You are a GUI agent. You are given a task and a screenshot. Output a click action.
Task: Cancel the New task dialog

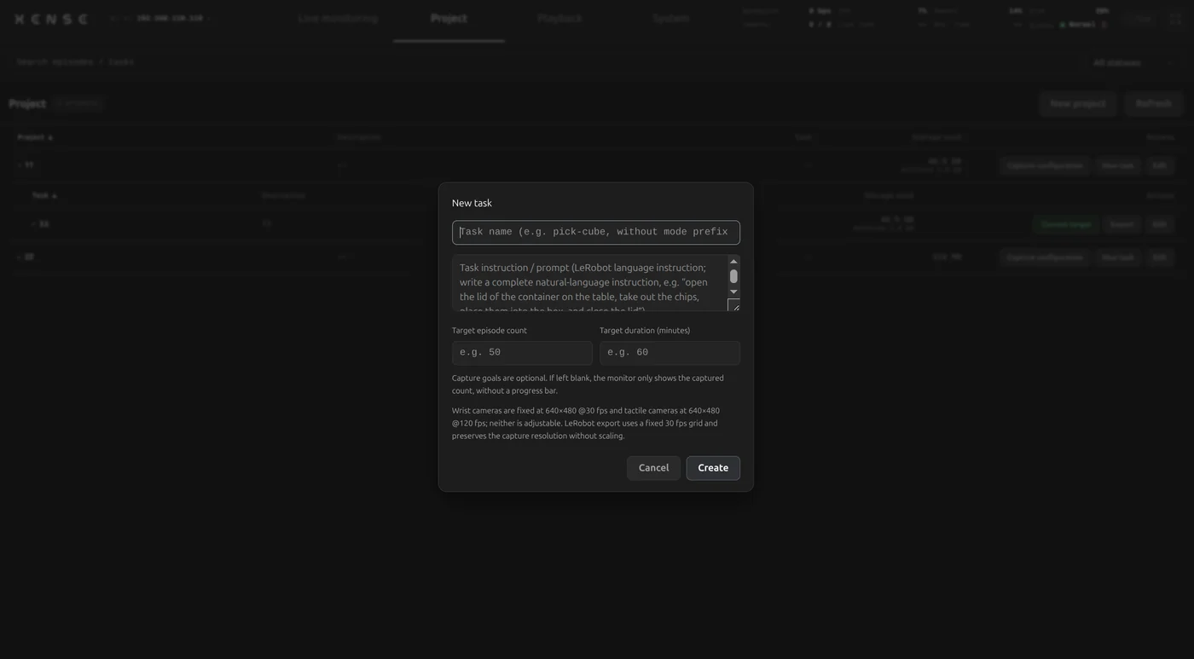653,468
